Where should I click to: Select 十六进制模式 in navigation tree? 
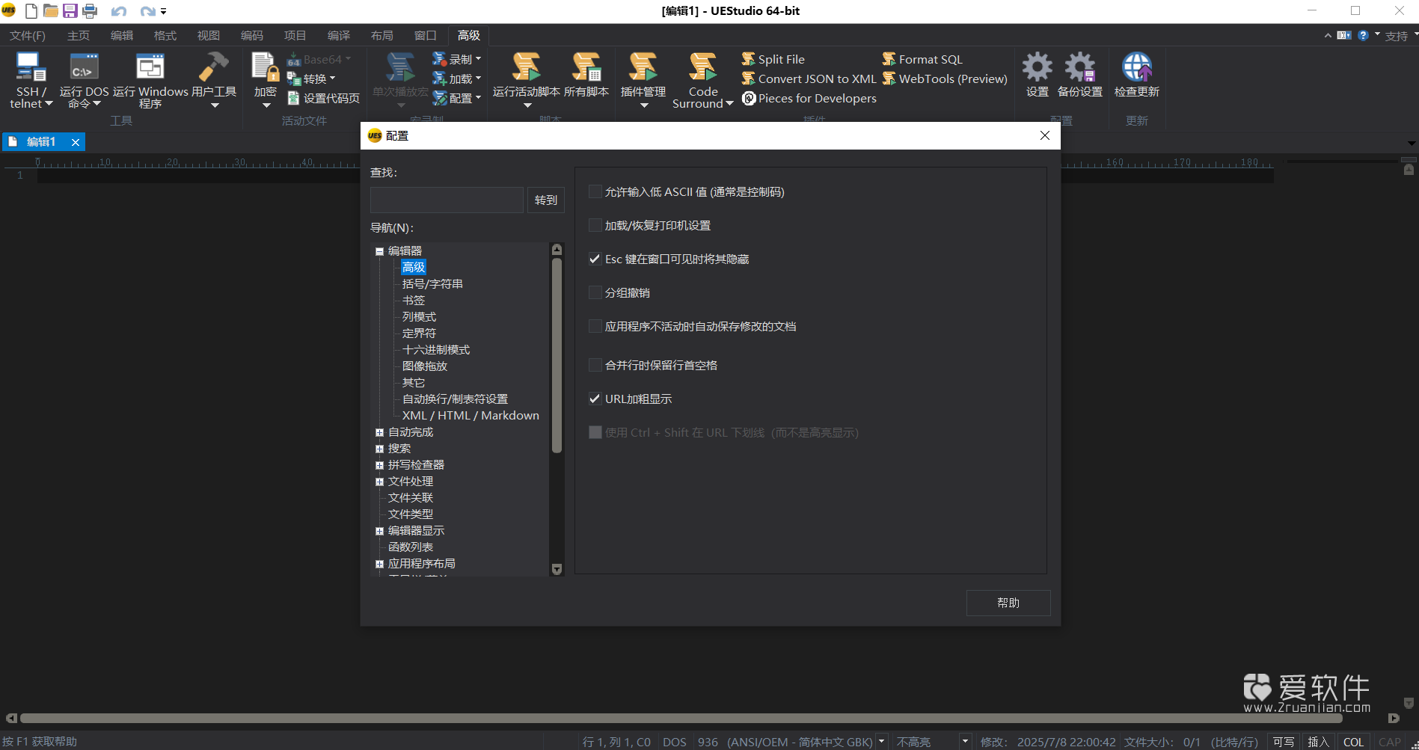436,350
